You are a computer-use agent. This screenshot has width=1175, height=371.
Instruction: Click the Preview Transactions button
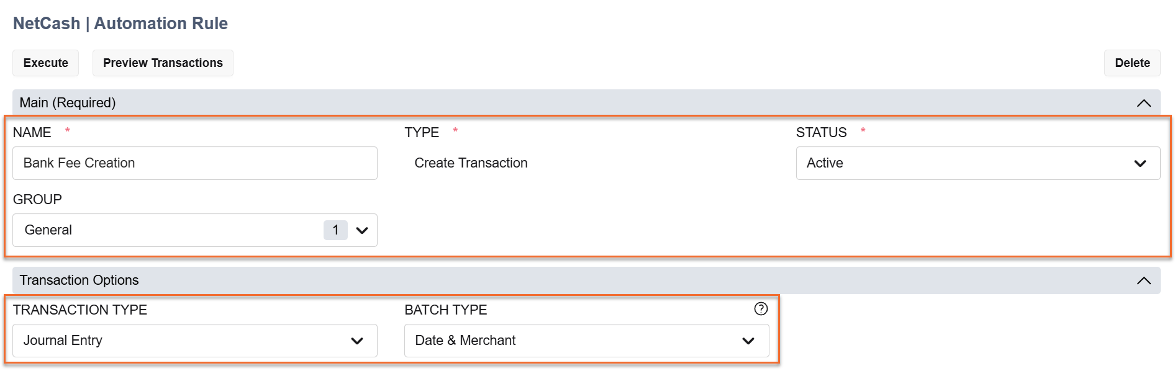pyautogui.click(x=163, y=63)
